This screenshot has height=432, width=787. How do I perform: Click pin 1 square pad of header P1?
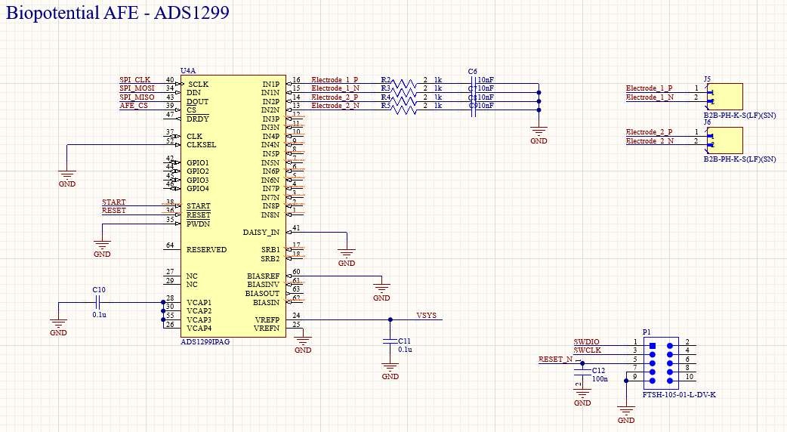point(652,346)
